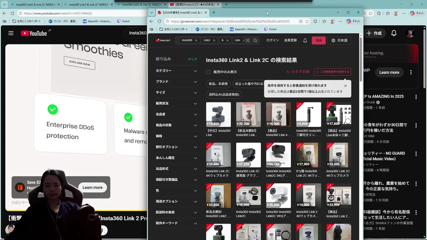Screen dimensions: 427x240
Task: Add Mercari page to favorites star
Action: click(307, 21)
